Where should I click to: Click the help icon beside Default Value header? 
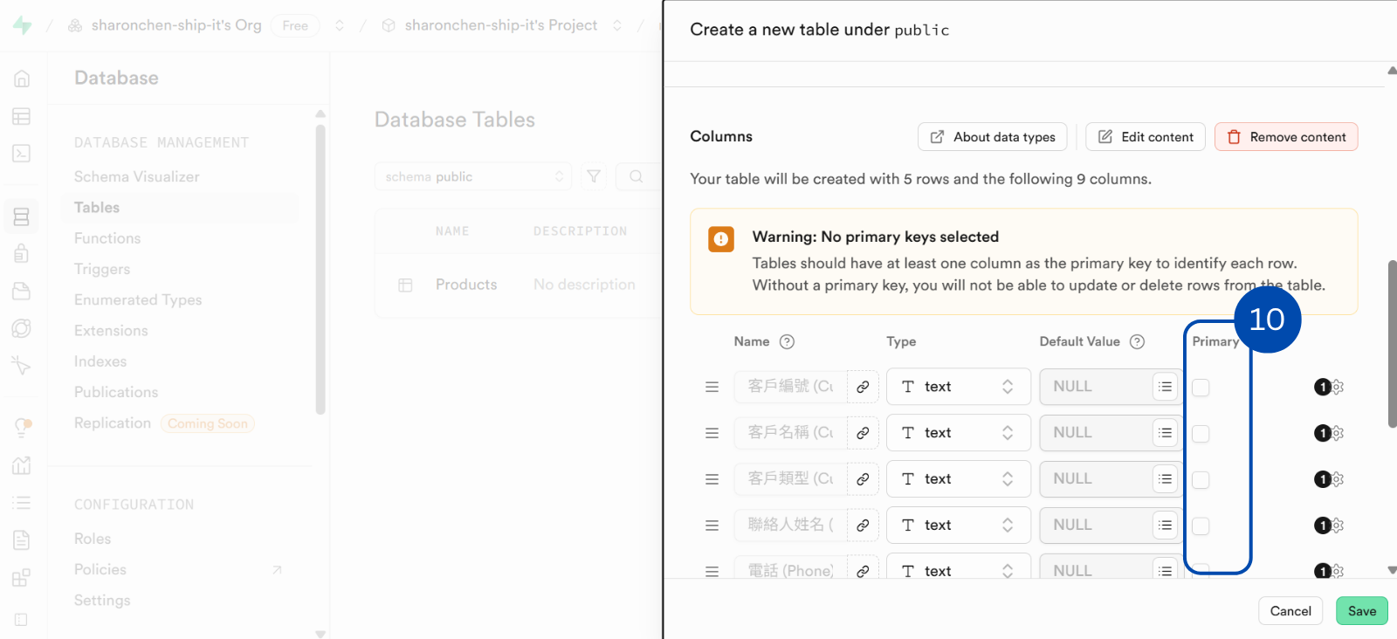[1137, 341]
